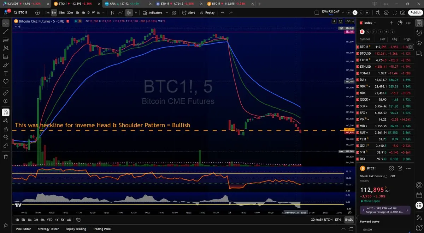The width and height of the screenshot is (424, 233).
Task: Click the Publish button
Action: (415, 13)
